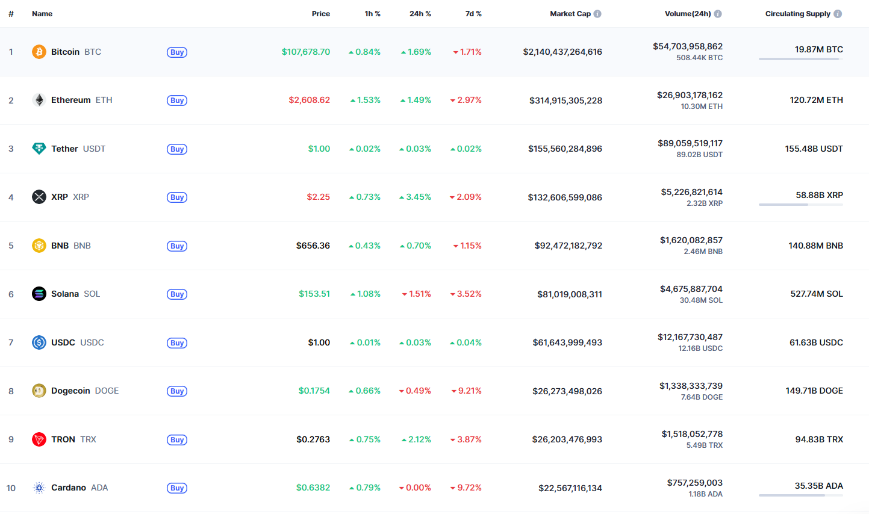Click Solana's price $153.51
The height and width of the screenshot is (514, 869).
314,294
